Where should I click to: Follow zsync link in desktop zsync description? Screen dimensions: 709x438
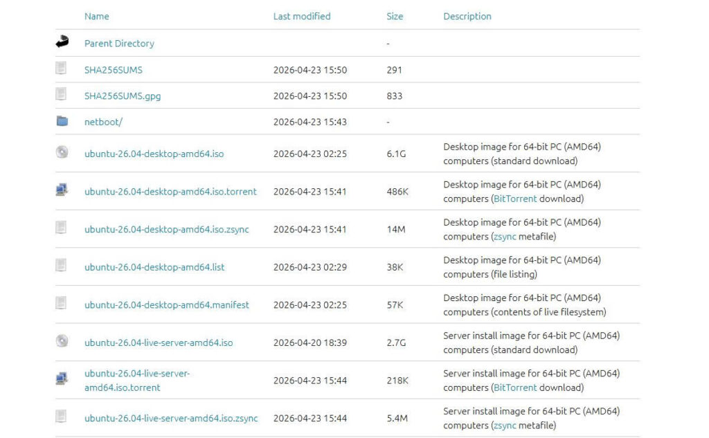[x=505, y=237]
